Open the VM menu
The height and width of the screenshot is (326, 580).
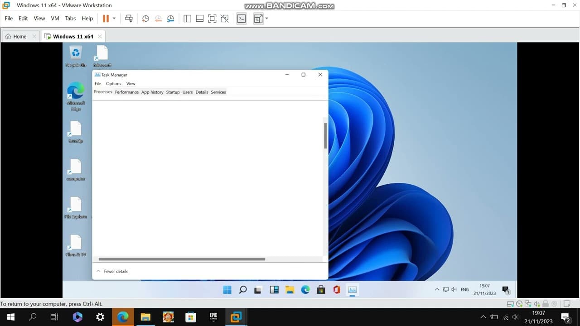click(55, 19)
